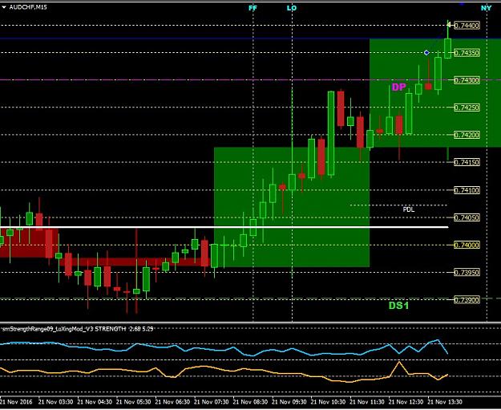The image size is (501, 410).
Task: Click the 0.74400 price label
Action: pos(467,26)
